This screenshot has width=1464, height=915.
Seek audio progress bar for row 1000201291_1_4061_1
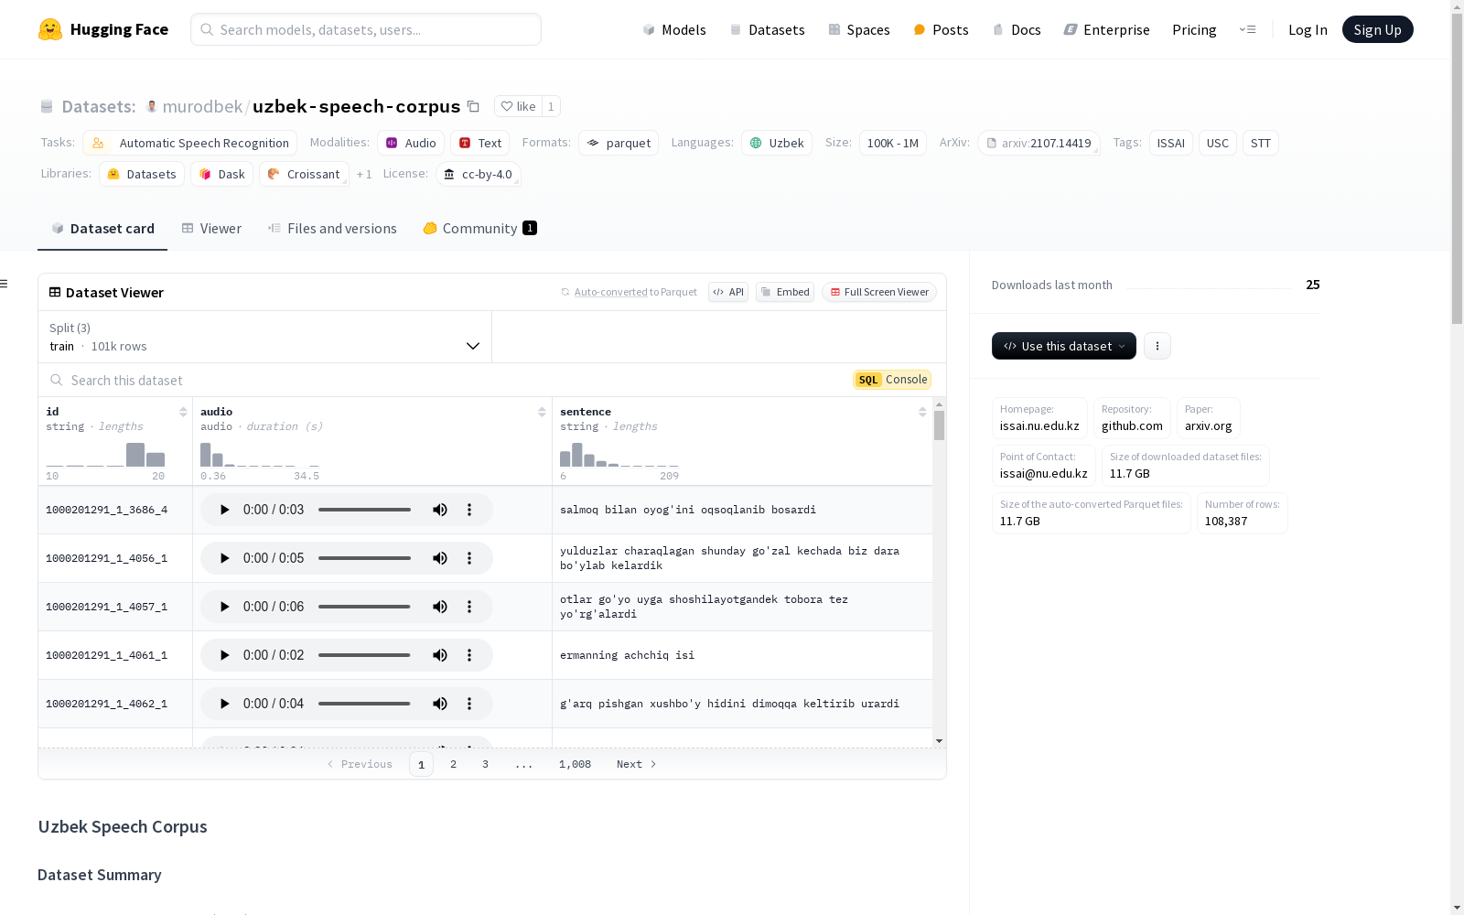tap(364, 655)
